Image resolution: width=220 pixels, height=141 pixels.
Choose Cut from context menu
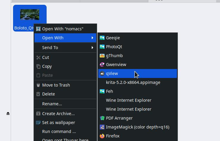[65, 57]
